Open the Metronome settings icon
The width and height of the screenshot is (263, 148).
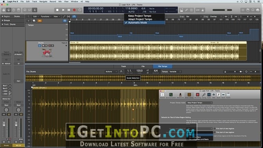point(180,95)
